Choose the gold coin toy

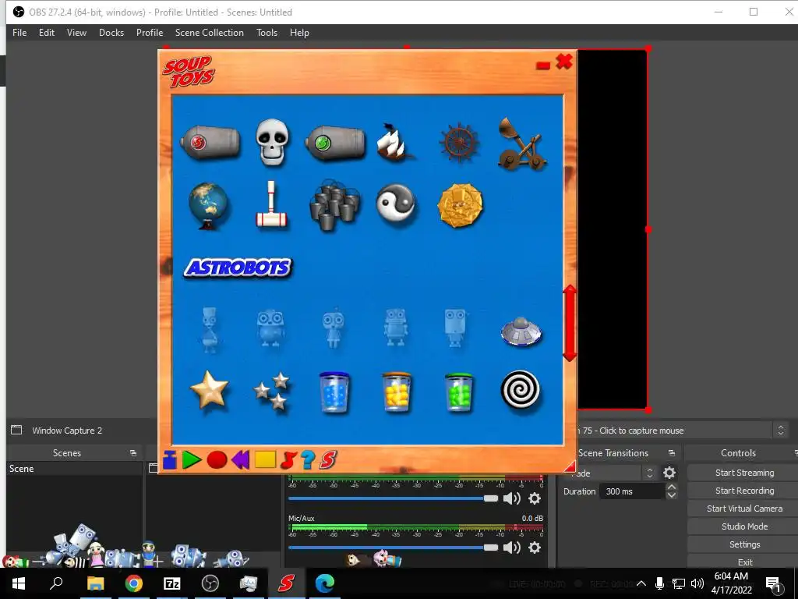point(460,205)
